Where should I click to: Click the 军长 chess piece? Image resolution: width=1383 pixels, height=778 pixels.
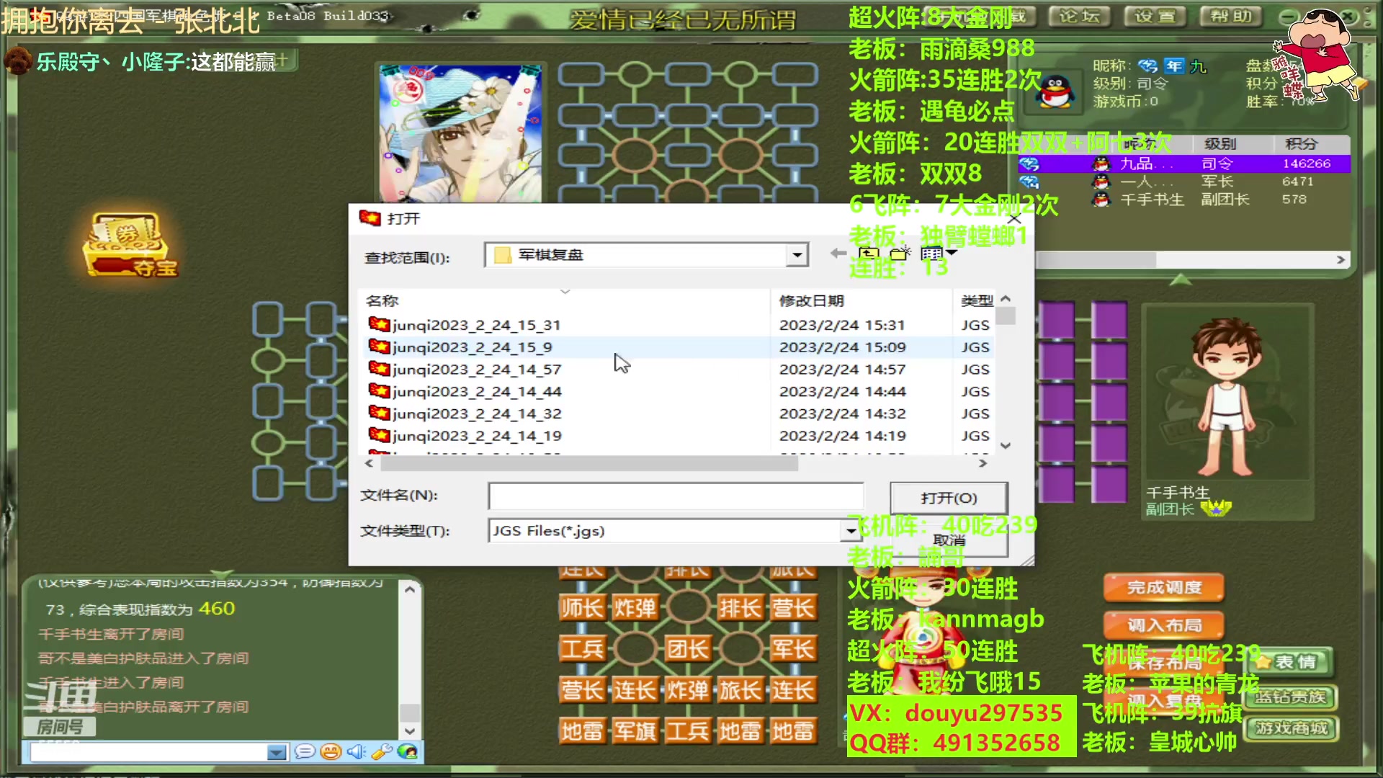[793, 650]
